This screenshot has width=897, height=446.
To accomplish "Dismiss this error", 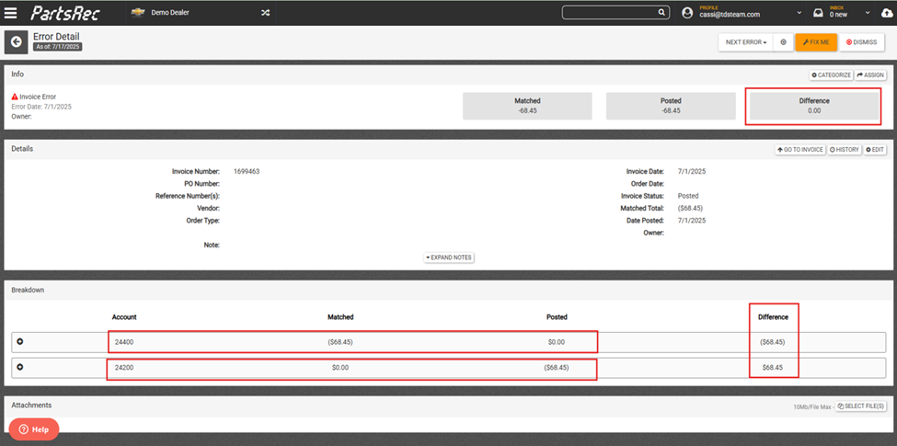I will pyautogui.click(x=861, y=42).
